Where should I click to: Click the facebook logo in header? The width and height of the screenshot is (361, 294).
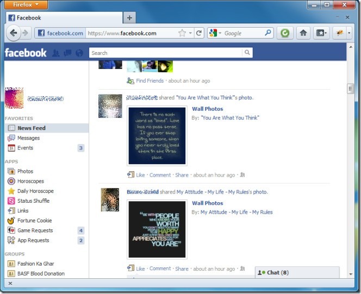tap(26, 53)
